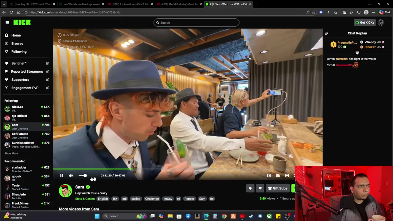Open a new browser tab
Screen dimensions: 393x221
pyautogui.click(x=257, y=4)
